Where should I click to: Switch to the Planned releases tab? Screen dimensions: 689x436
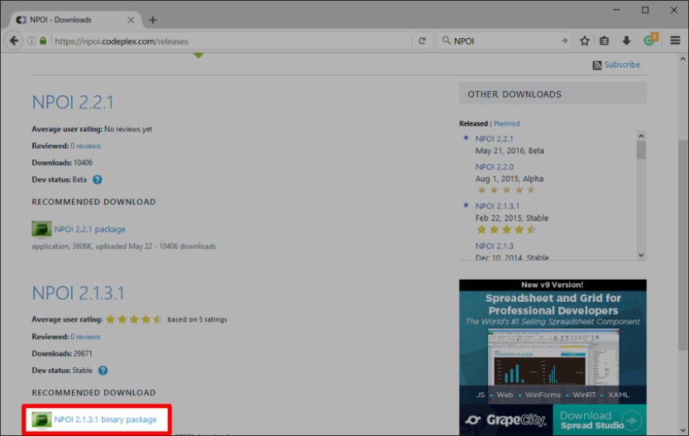click(506, 124)
